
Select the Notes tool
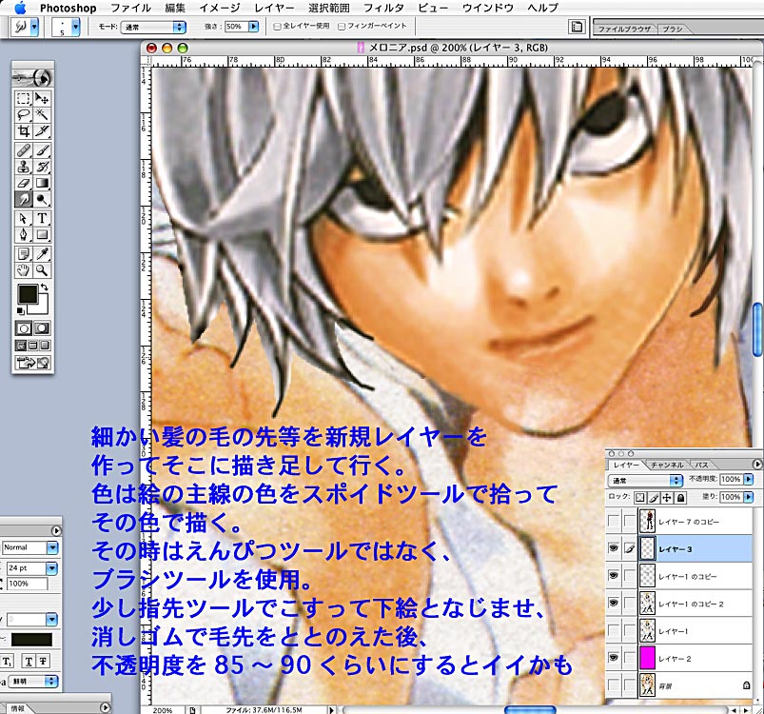pyautogui.click(x=24, y=254)
